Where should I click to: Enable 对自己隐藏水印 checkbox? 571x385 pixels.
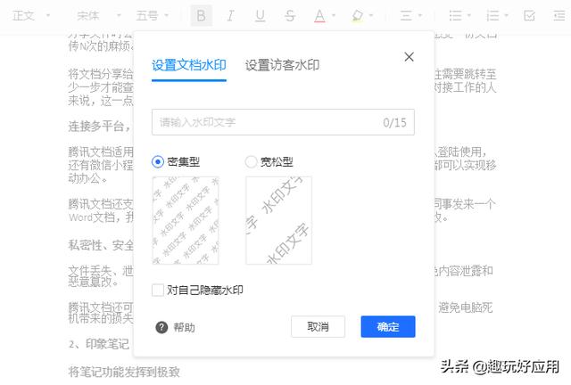point(158,290)
